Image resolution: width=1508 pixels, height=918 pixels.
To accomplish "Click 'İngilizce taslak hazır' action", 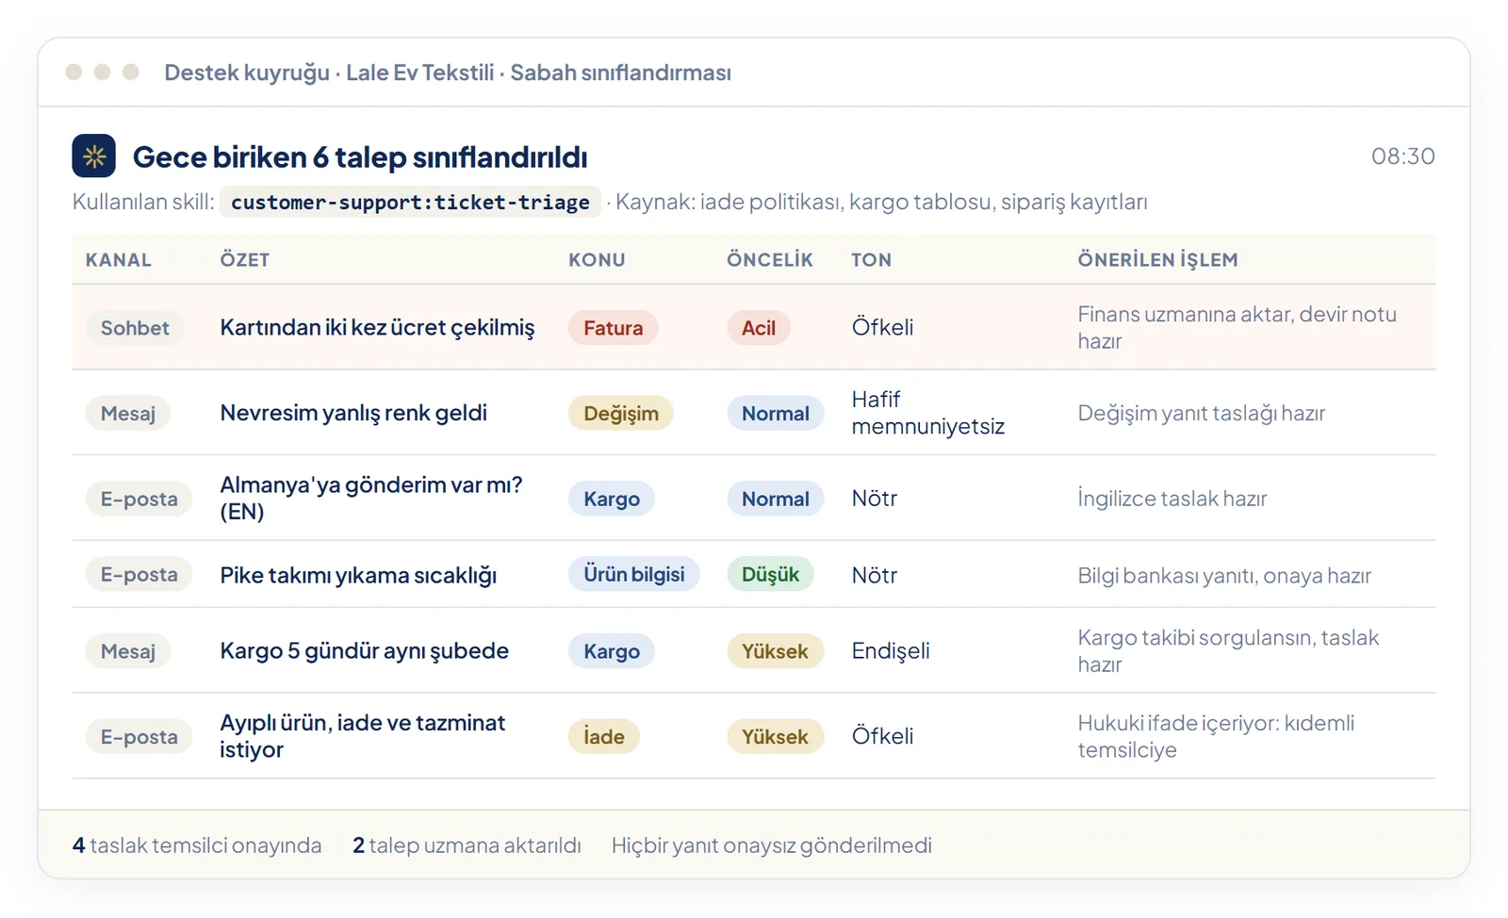I will (1172, 499).
